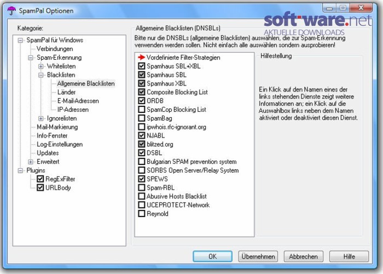Click the SpamPal umbrella icon in title bar
Image resolution: width=383 pixels, height=274 pixels.
(11, 10)
